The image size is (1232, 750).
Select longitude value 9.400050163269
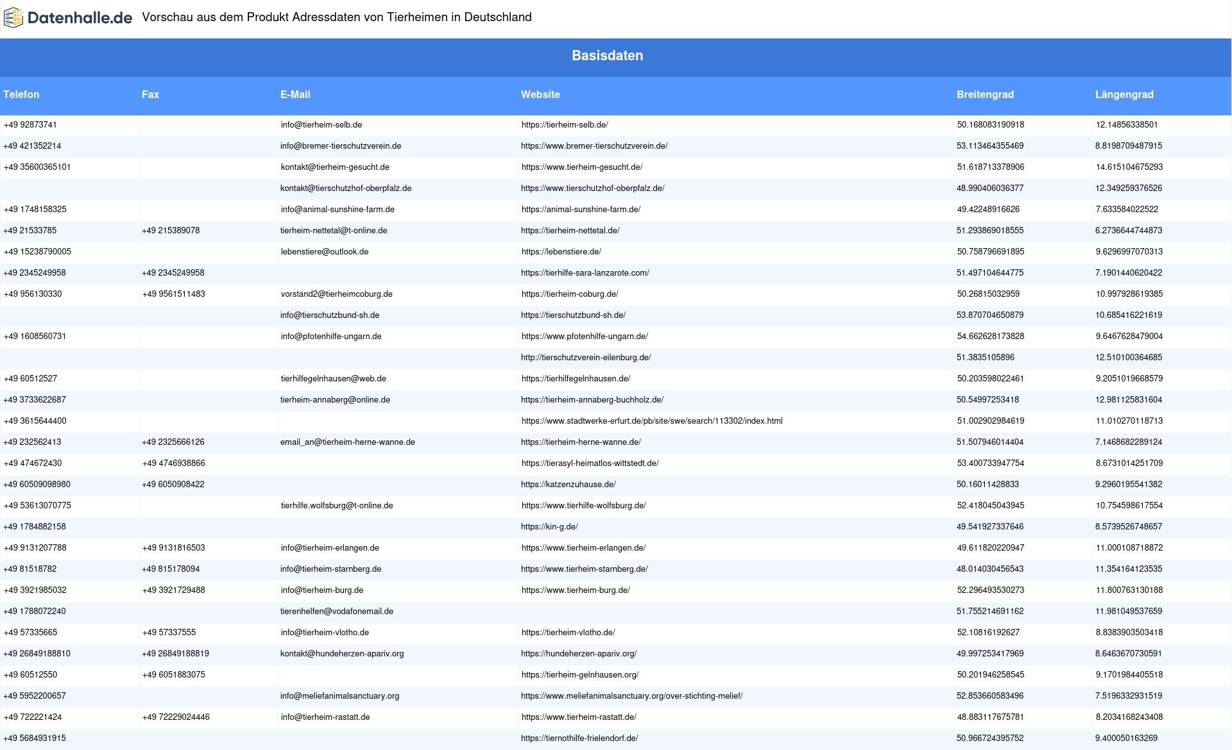[1126, 738]
